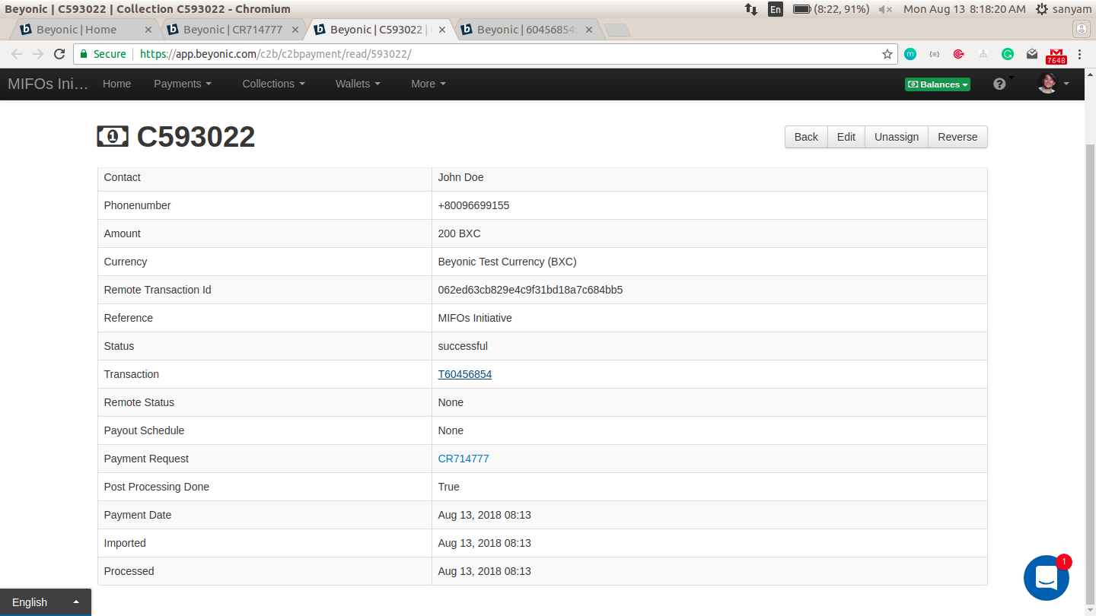Close the Beyonic Home tab
Screen dimensions: 1096x616
pyautogui.click(x=148, y=30)
